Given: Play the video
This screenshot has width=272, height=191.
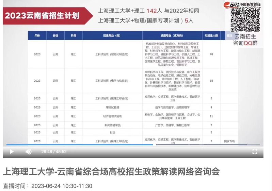Looking at the screenshot, I should [x=12, y=152].
